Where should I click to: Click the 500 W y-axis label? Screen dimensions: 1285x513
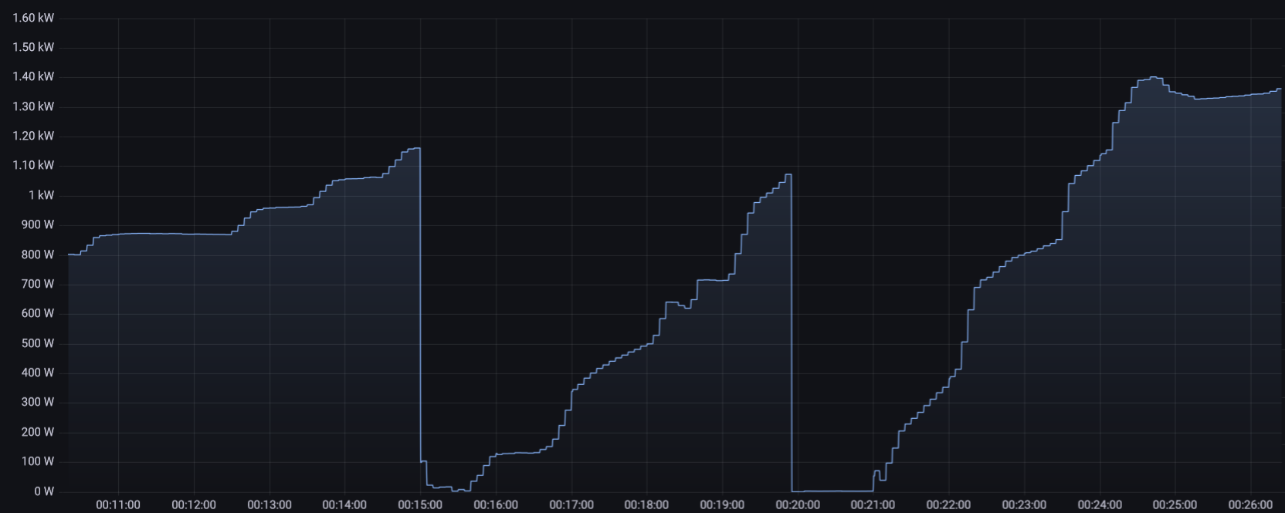point(38,343)
